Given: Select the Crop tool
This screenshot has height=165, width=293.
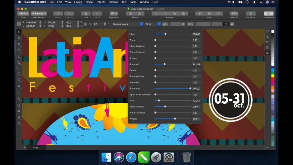Looking at the screenshot, I should click(19, 44).
